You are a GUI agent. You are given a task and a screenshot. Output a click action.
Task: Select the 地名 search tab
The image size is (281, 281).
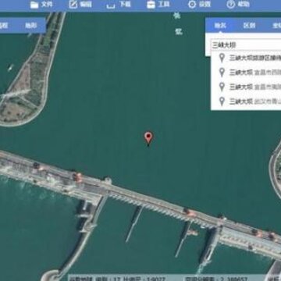pos(220,26)
